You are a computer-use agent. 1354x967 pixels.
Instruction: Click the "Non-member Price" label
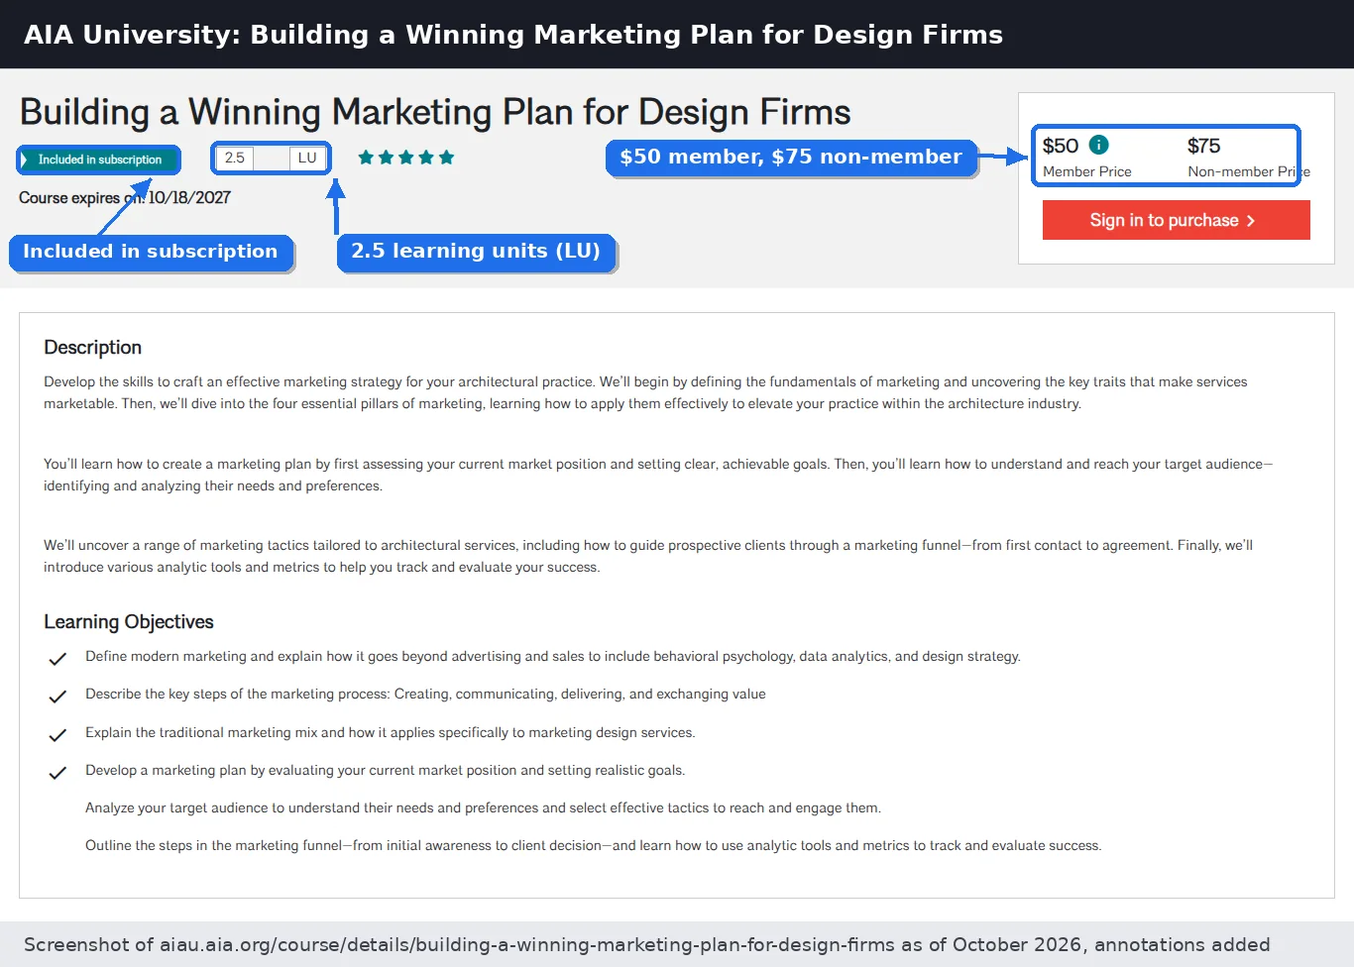(1249, 171)
